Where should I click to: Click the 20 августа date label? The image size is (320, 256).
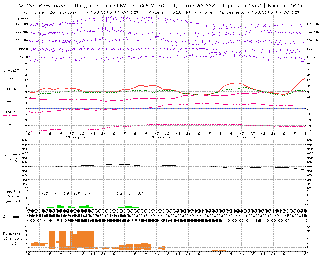click(x=161, y=137)
